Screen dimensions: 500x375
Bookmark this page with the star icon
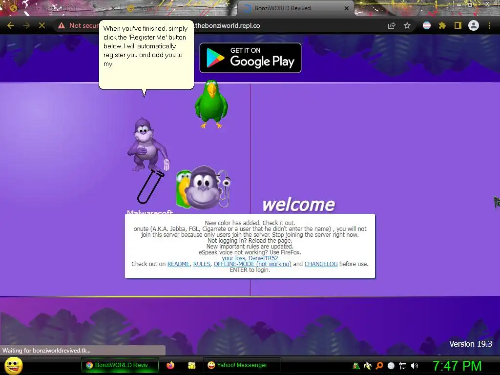tap(407, 25)
